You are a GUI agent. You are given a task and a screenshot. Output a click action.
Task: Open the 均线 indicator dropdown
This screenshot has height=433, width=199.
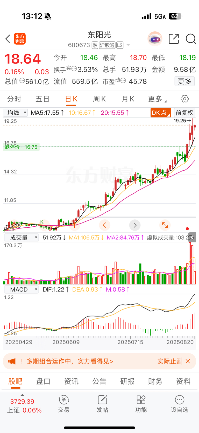[x=15, y=113]
